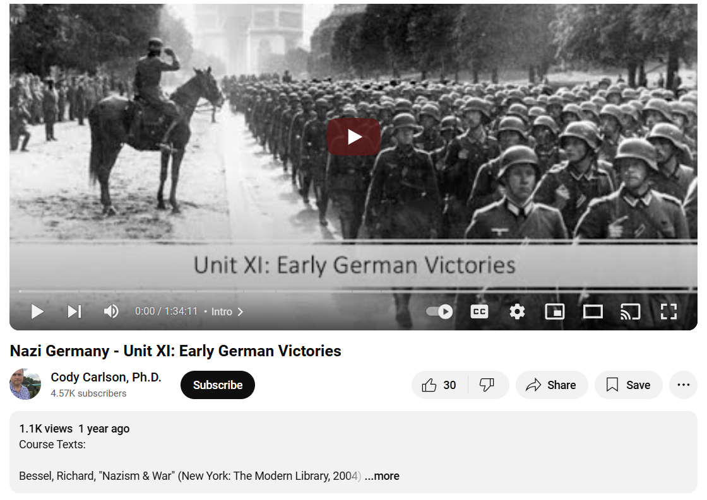Play the video with the bottom-left play icon

point(37,311)
